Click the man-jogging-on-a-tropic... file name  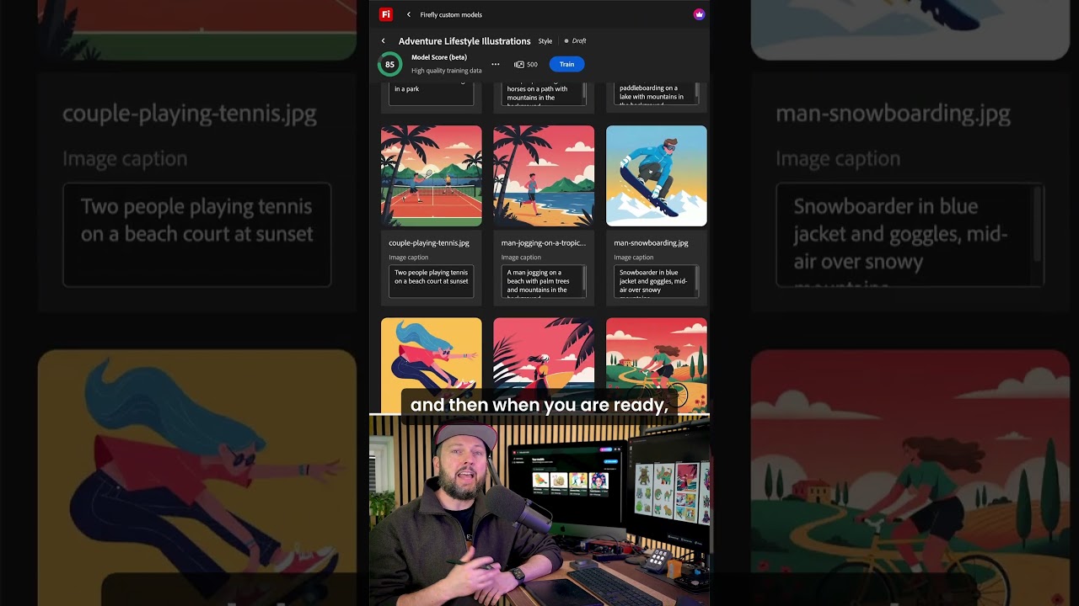(544, 242)
